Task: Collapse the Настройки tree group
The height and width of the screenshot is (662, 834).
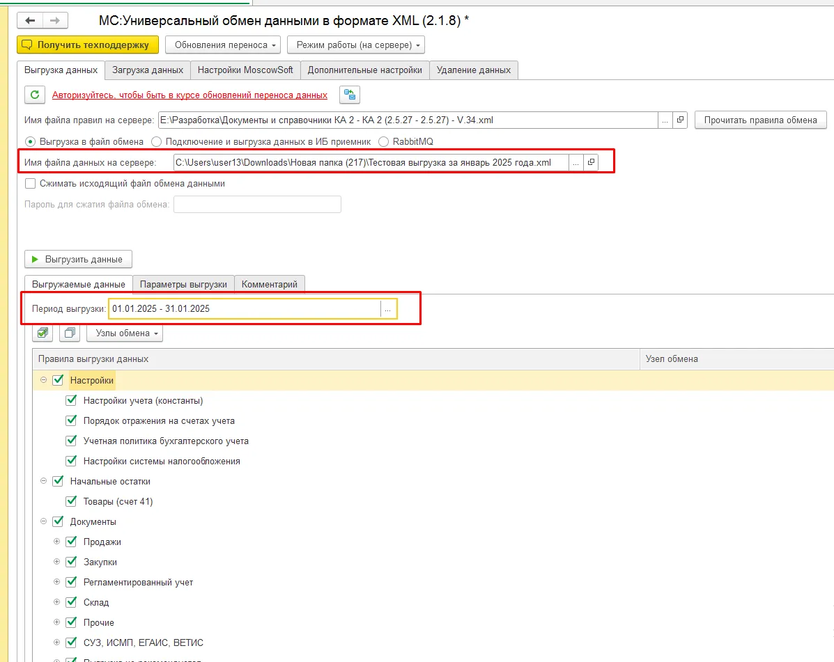Action: click(x=44, y=380)
